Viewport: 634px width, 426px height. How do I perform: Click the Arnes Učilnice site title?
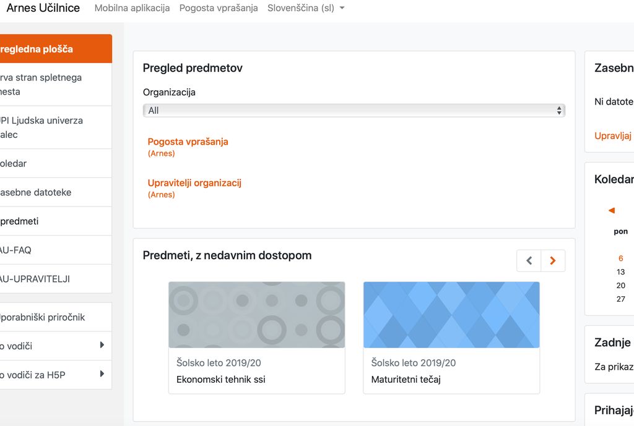click(x=43, y=8)
